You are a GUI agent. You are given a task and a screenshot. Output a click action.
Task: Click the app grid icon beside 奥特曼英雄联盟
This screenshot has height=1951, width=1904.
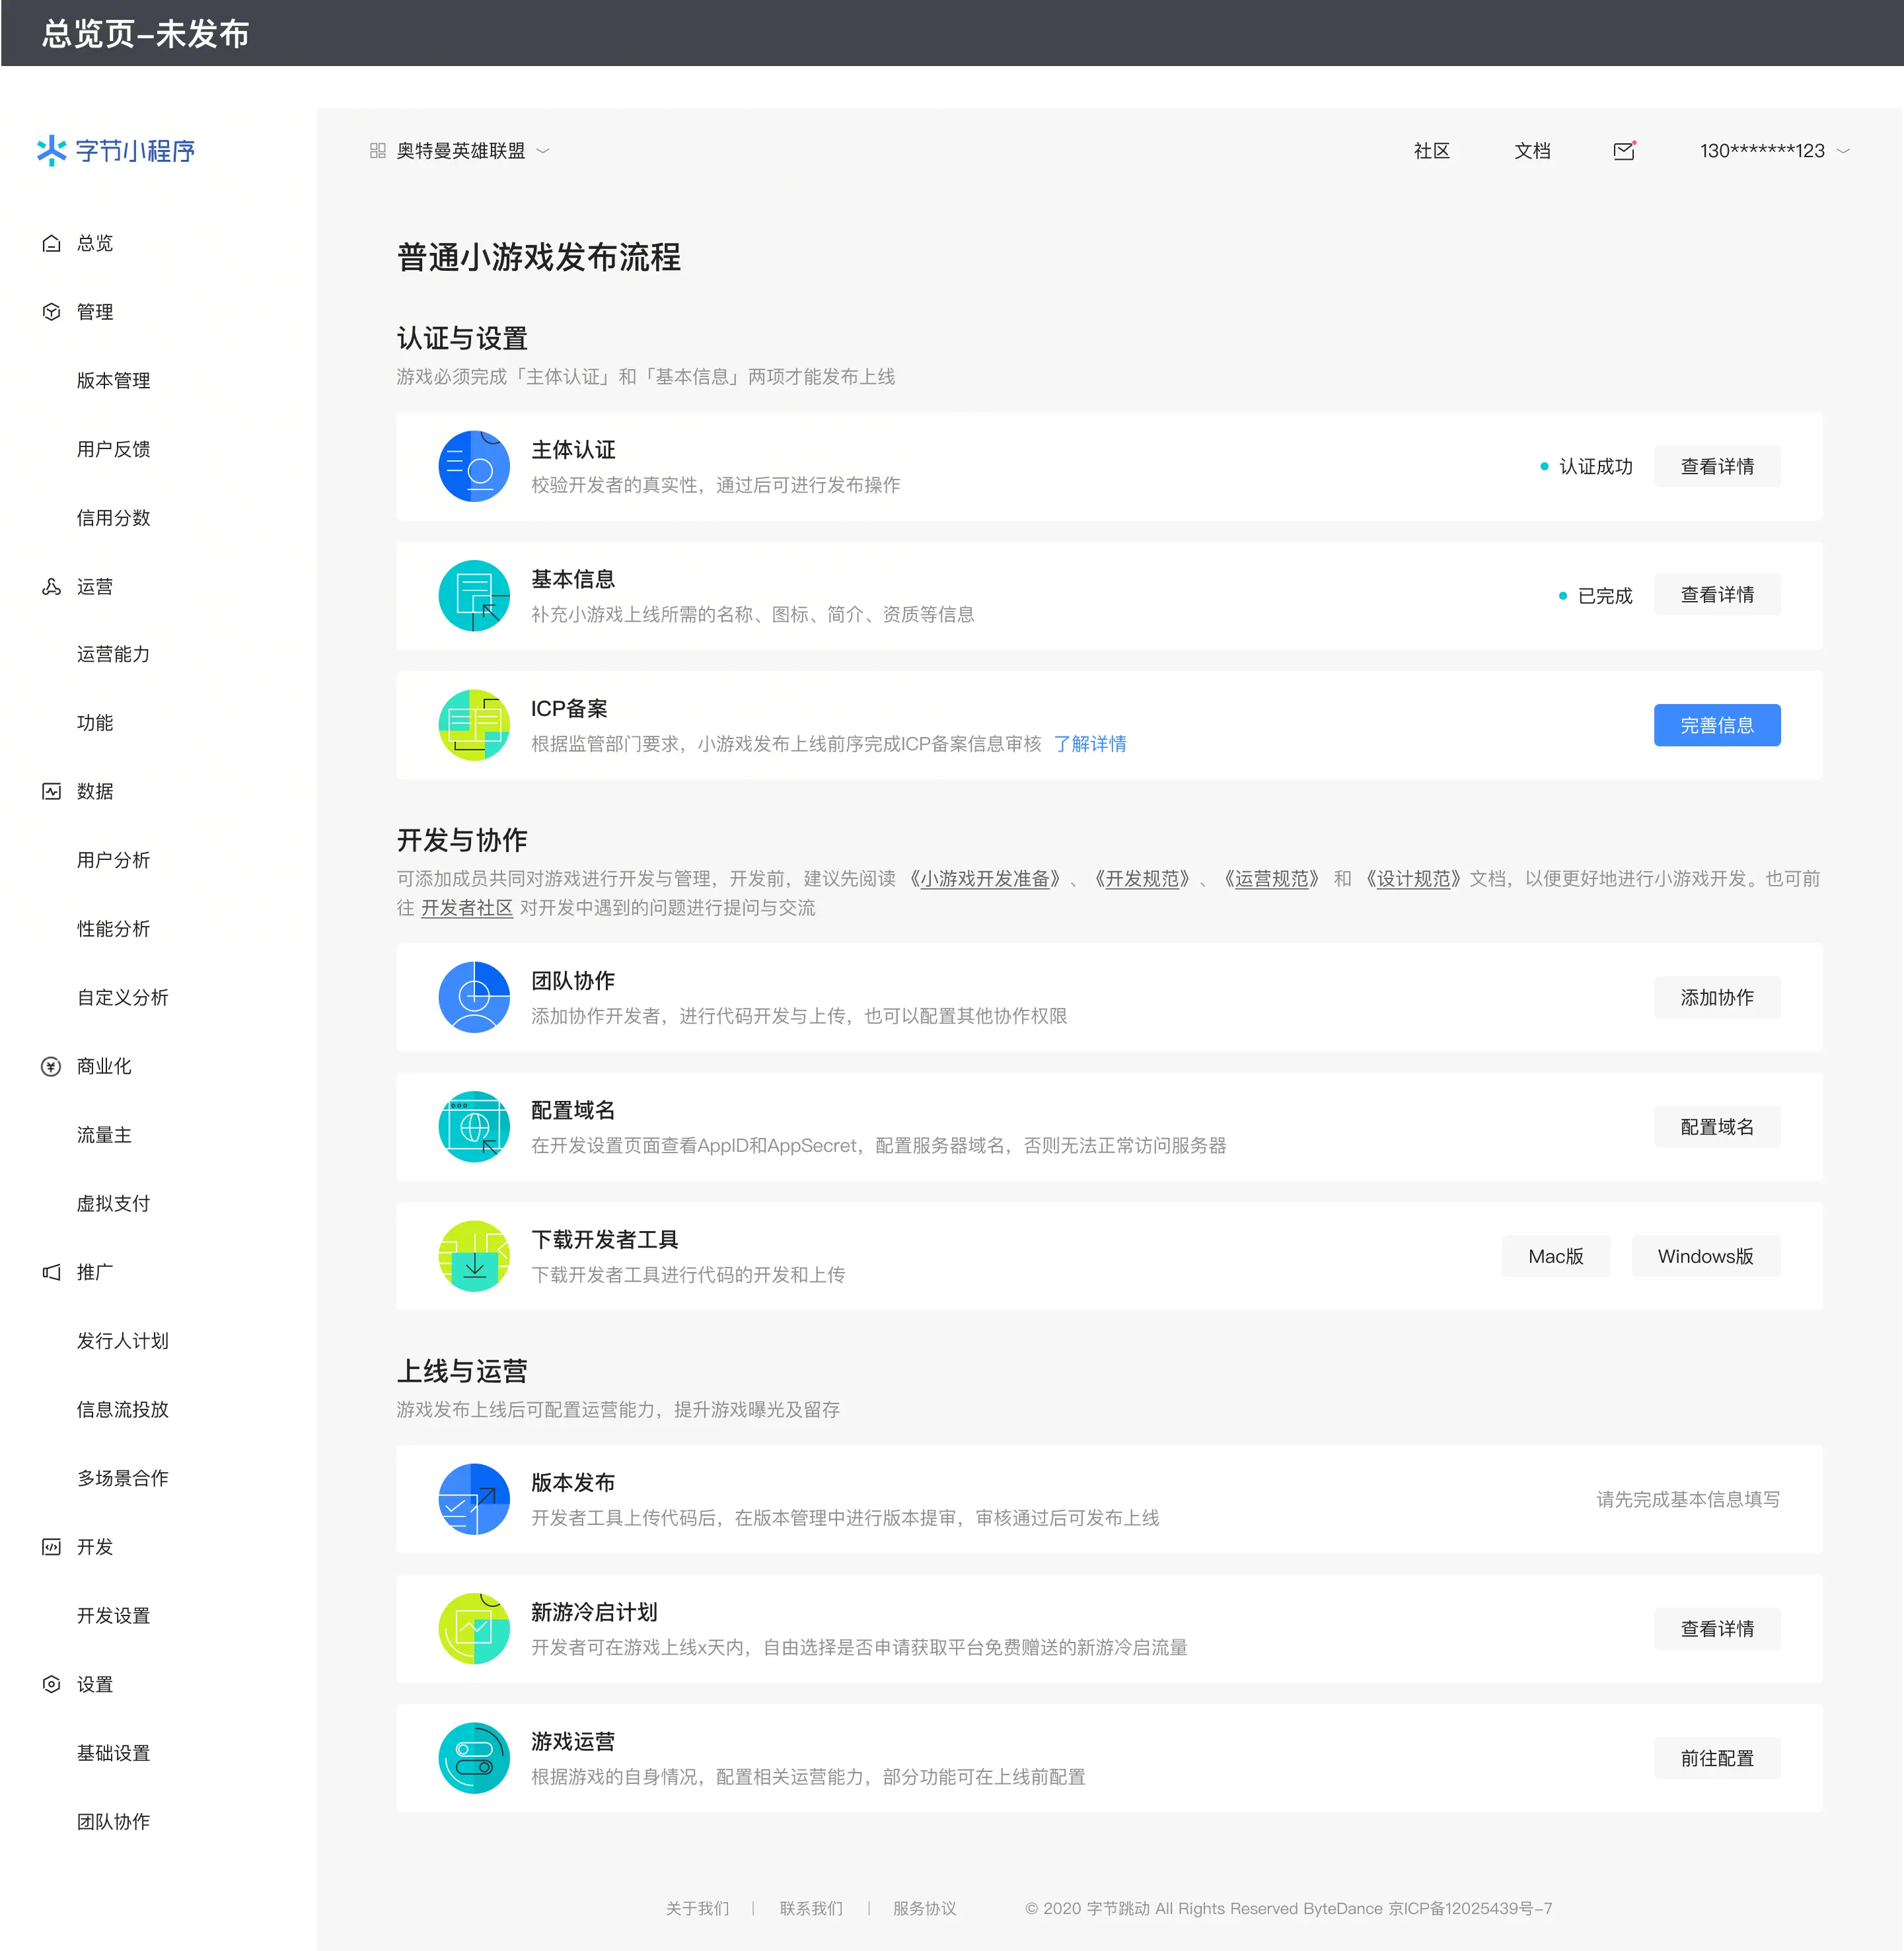377,151
